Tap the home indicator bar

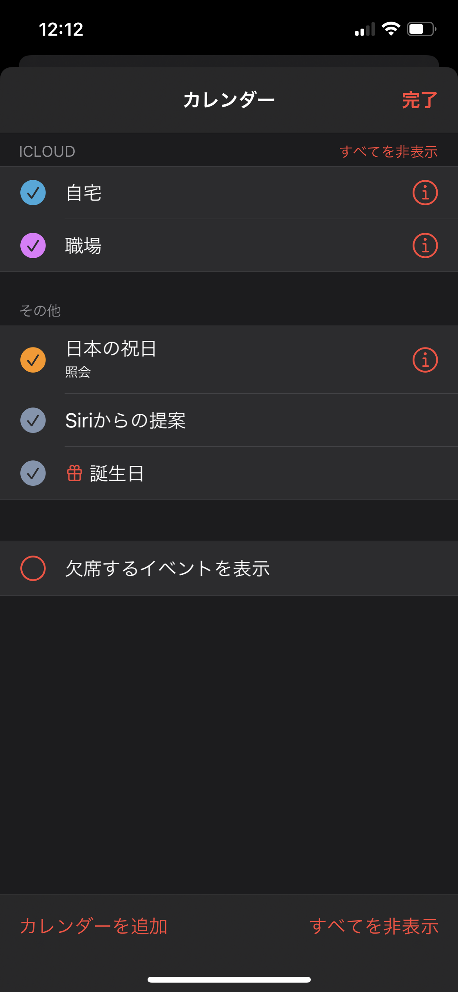(229, 979)
